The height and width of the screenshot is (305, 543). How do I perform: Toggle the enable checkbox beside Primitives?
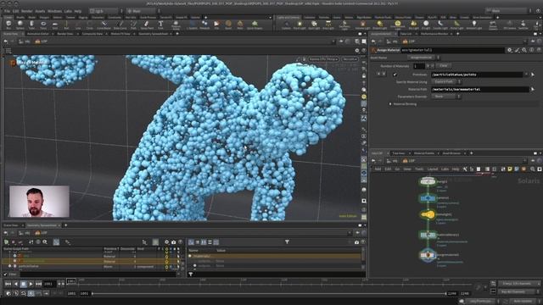[395, 75]
